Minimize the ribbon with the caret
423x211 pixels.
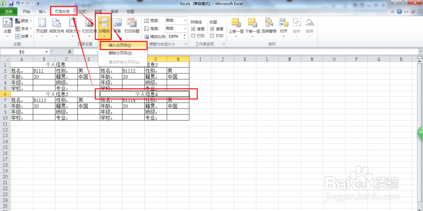(393, 11)
